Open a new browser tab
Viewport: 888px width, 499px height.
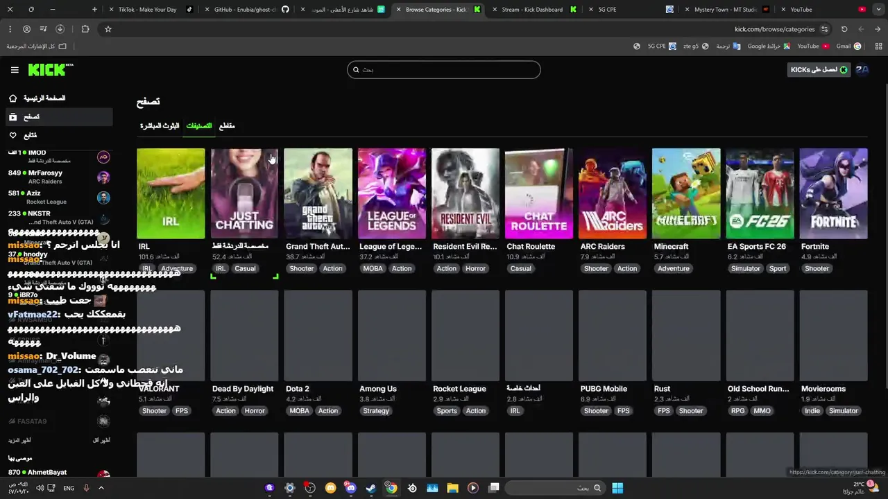tap(95, 10)
